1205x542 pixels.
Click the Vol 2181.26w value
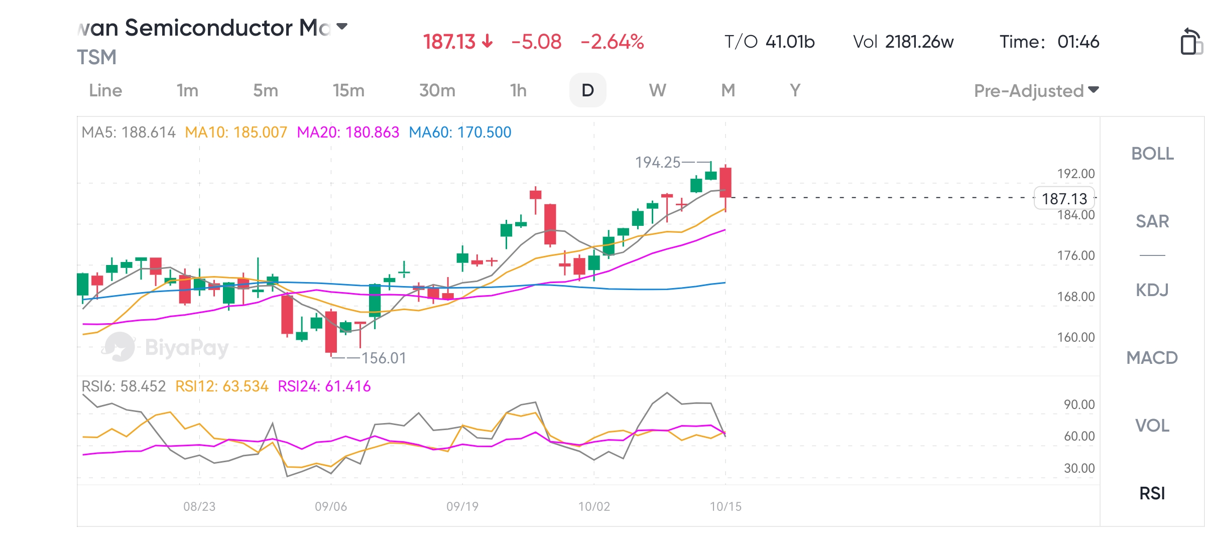coord(903,42)
